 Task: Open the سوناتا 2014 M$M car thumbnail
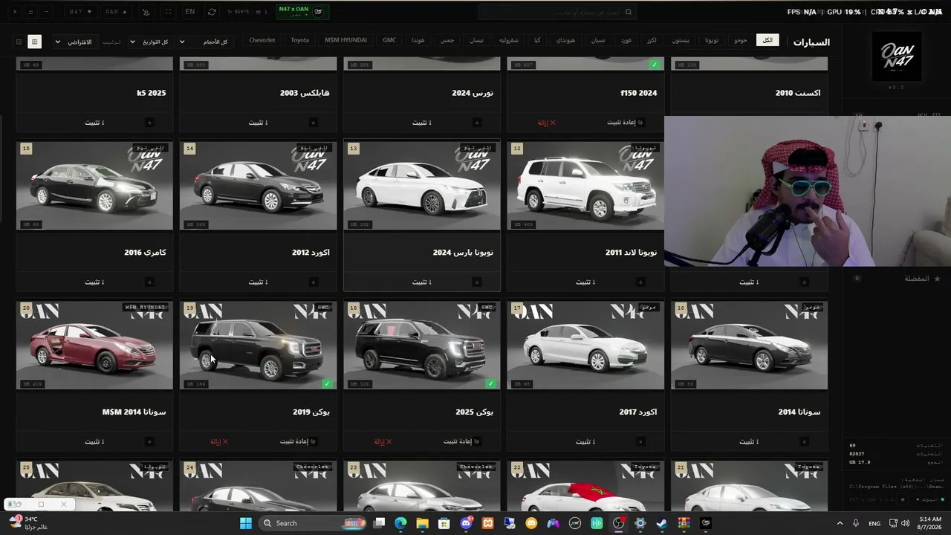click(94, 345)
